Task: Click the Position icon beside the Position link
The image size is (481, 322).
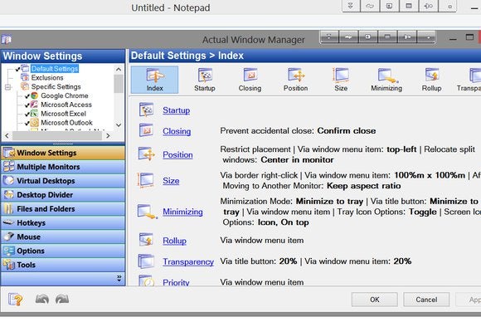Action: pyautogui.click(x=146, y=154)
